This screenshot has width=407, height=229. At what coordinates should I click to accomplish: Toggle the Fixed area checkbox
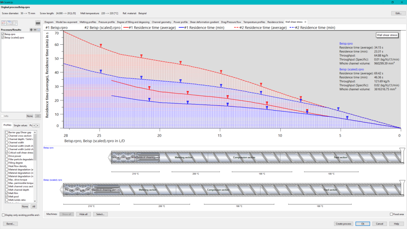pos(391,214)
